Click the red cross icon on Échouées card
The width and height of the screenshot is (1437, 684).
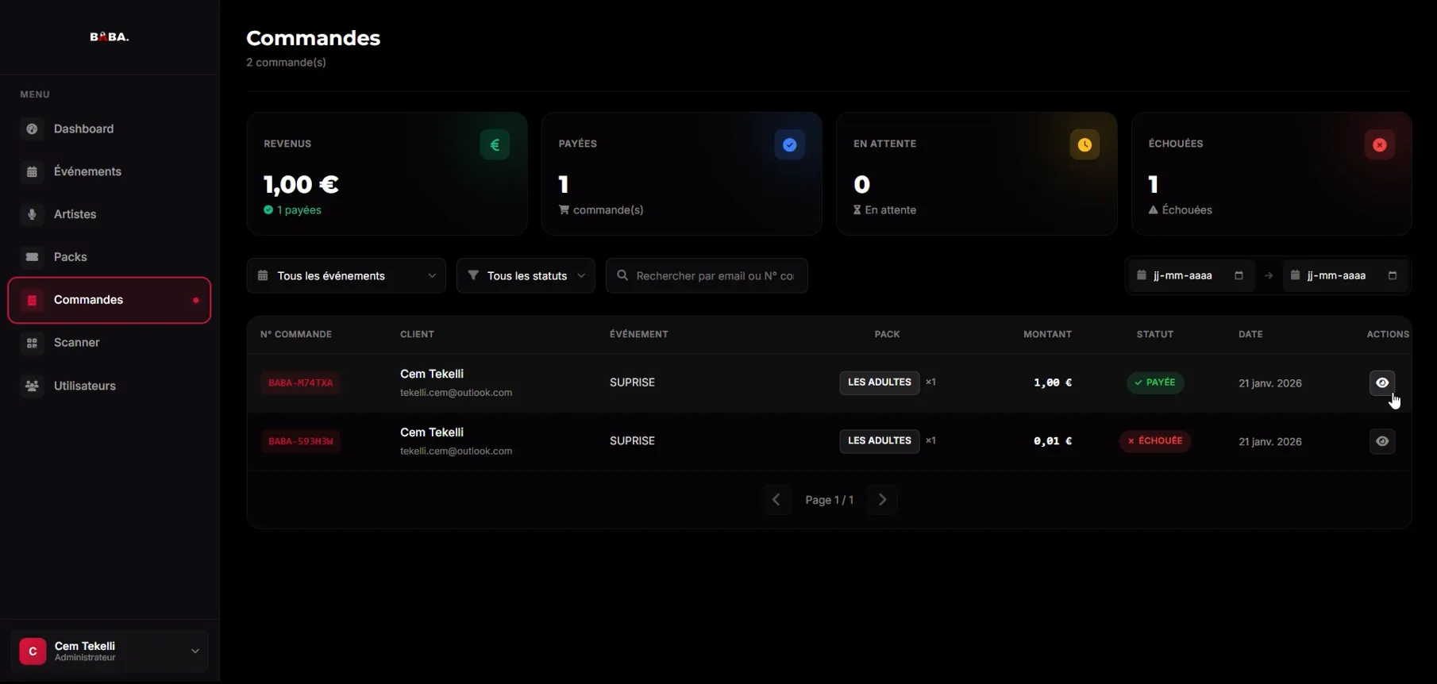click(1380, 144)
